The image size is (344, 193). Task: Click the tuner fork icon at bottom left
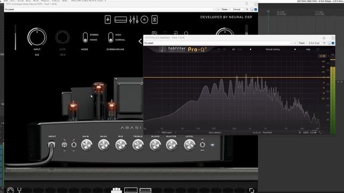pyautogui.click(x=19, y=190)
